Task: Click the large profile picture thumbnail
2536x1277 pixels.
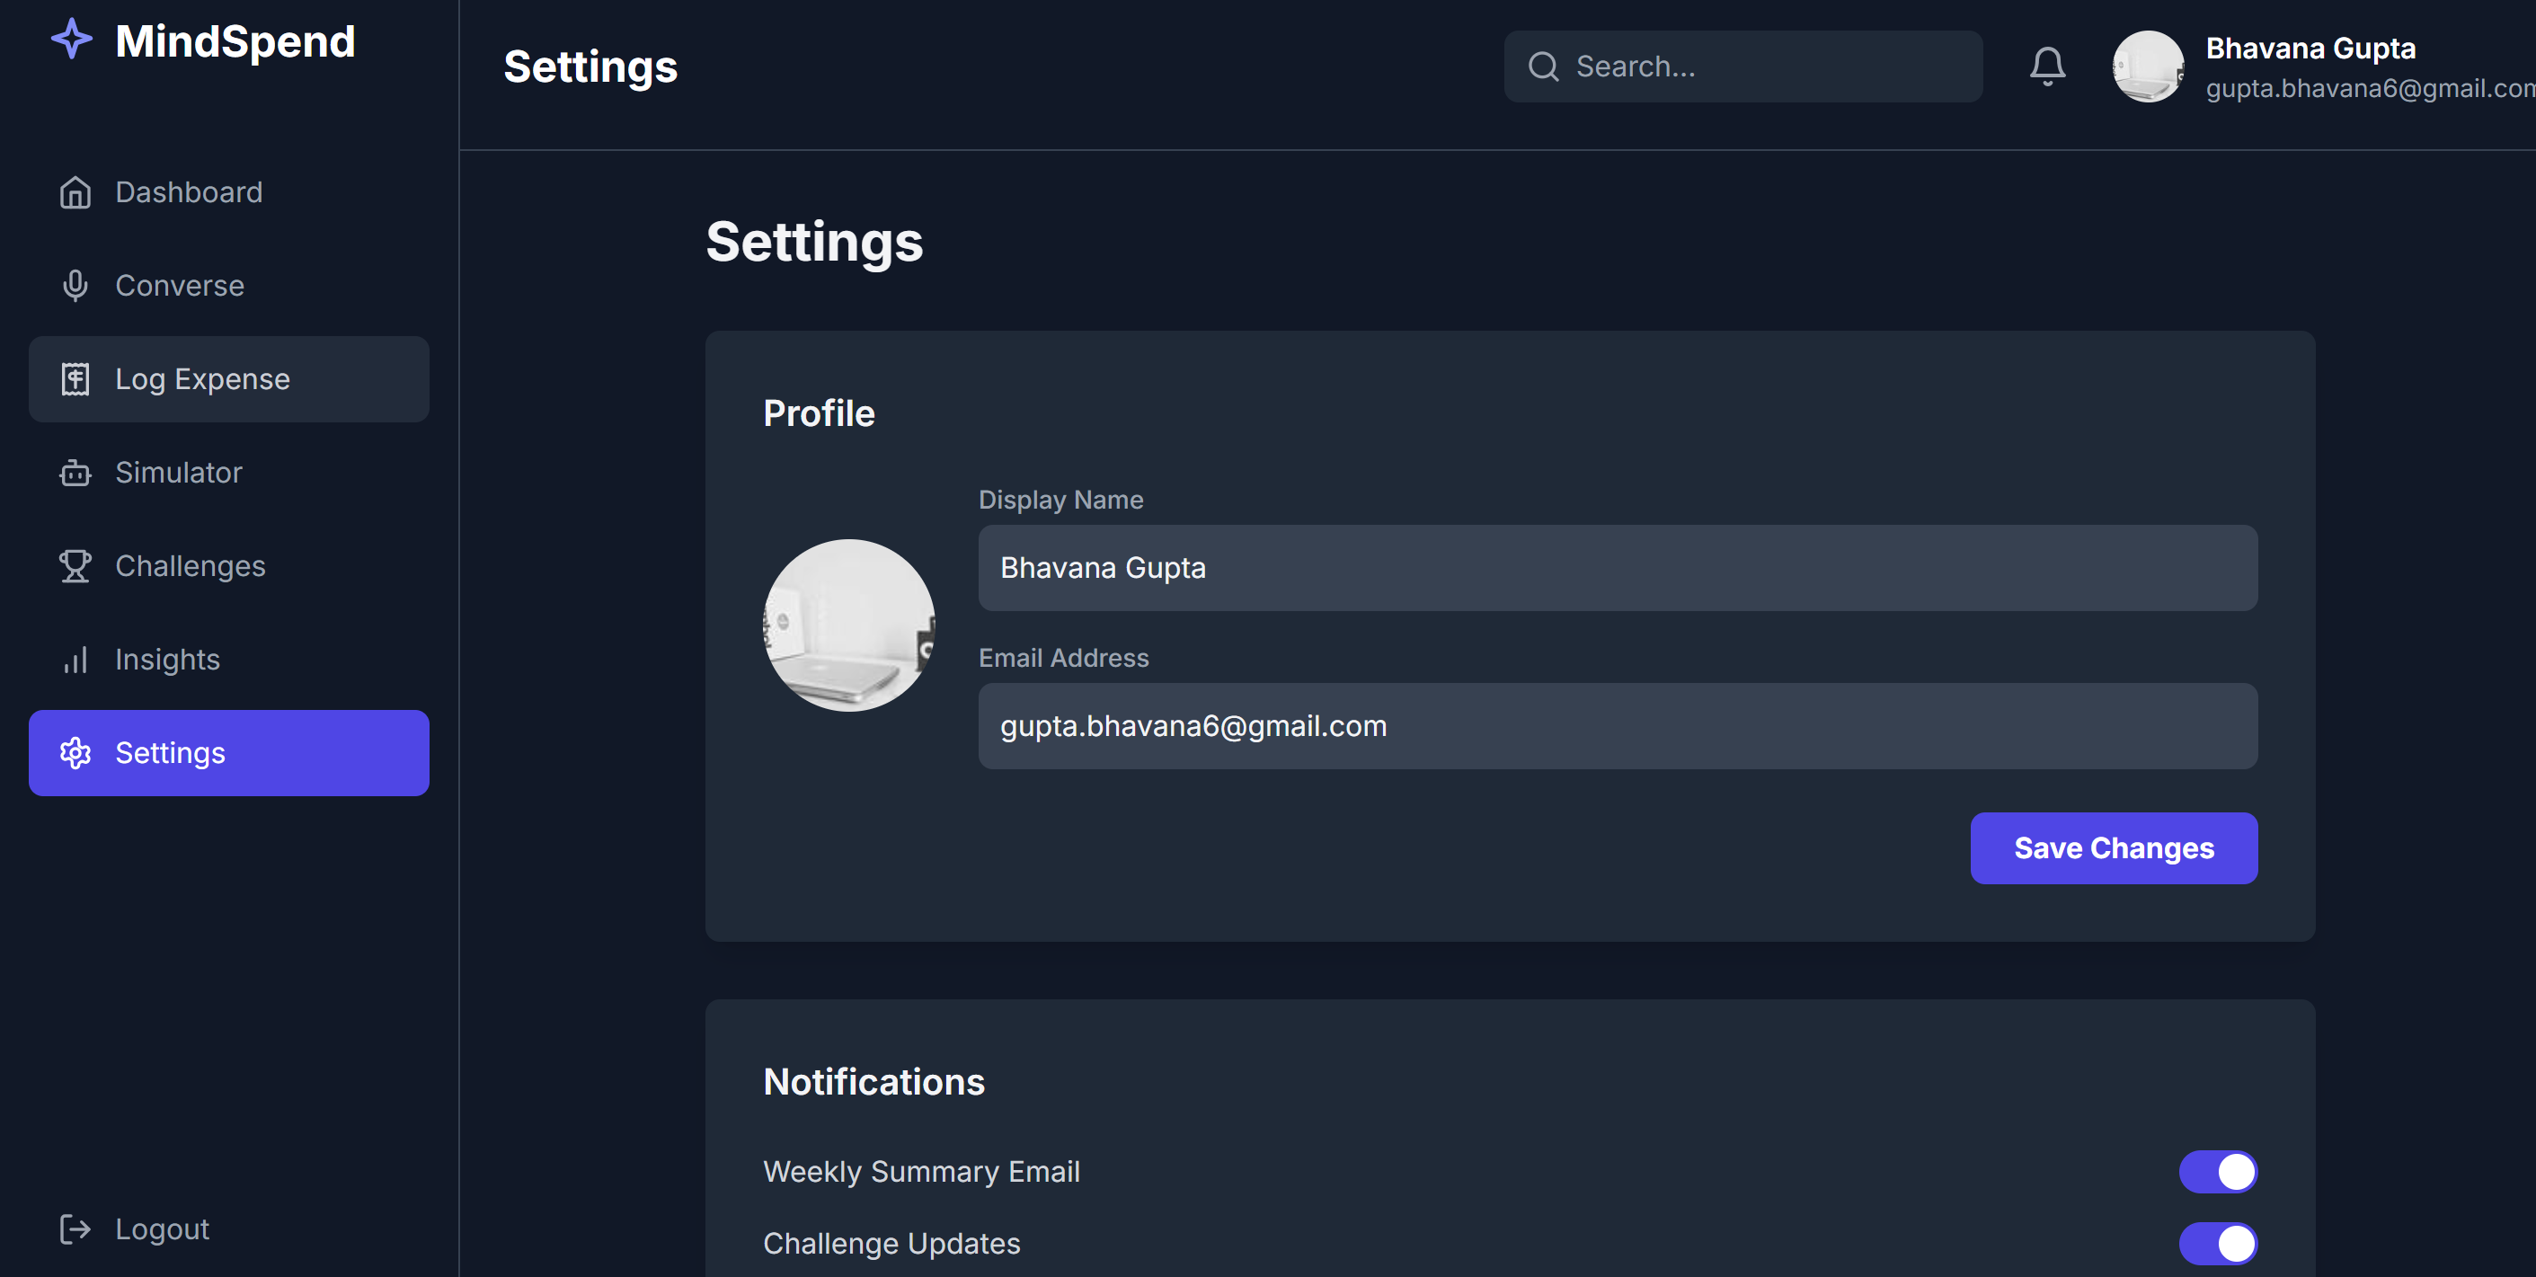Action: [x=848, y=625]
